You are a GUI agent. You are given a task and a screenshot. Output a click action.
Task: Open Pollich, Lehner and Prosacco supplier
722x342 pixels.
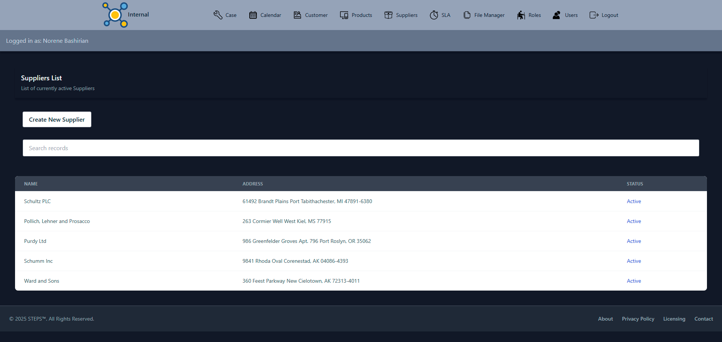pos(57,221)
